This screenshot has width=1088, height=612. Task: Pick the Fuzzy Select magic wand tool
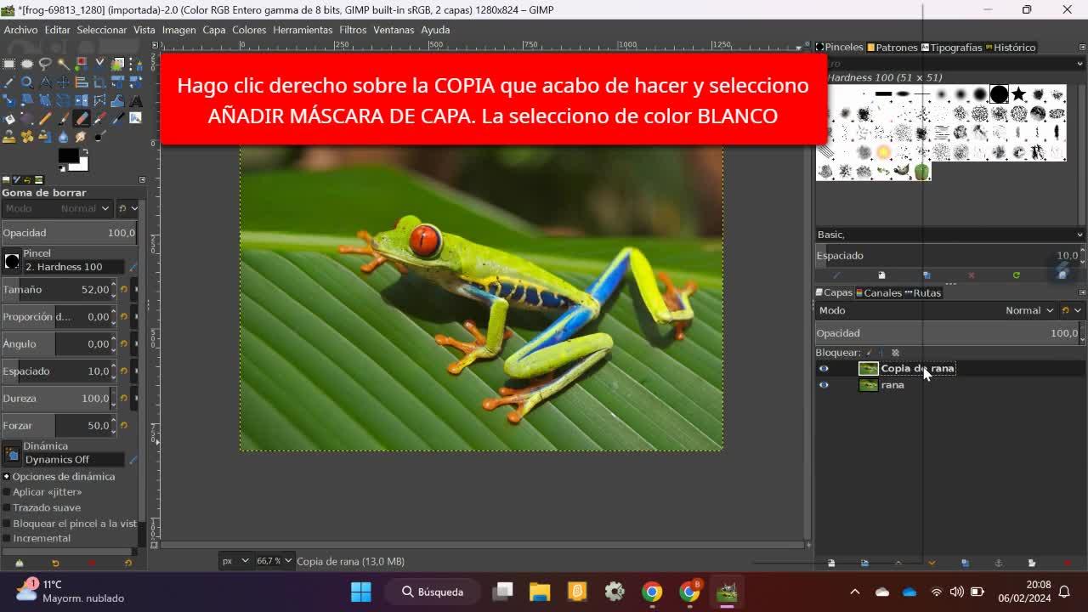[64, 65]
